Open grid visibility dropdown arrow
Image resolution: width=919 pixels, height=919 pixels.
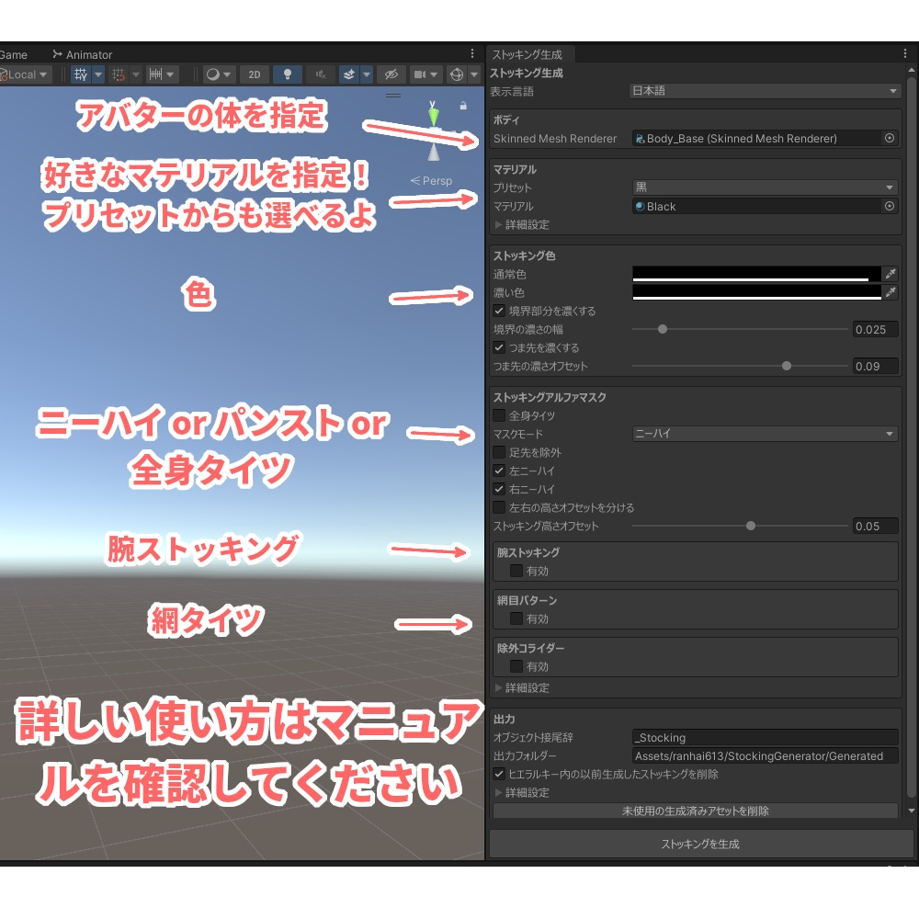98,74
